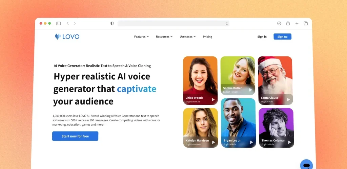Play the Thomas Coleman voice sample
The image size is (347, 169).
coord(289,142)
